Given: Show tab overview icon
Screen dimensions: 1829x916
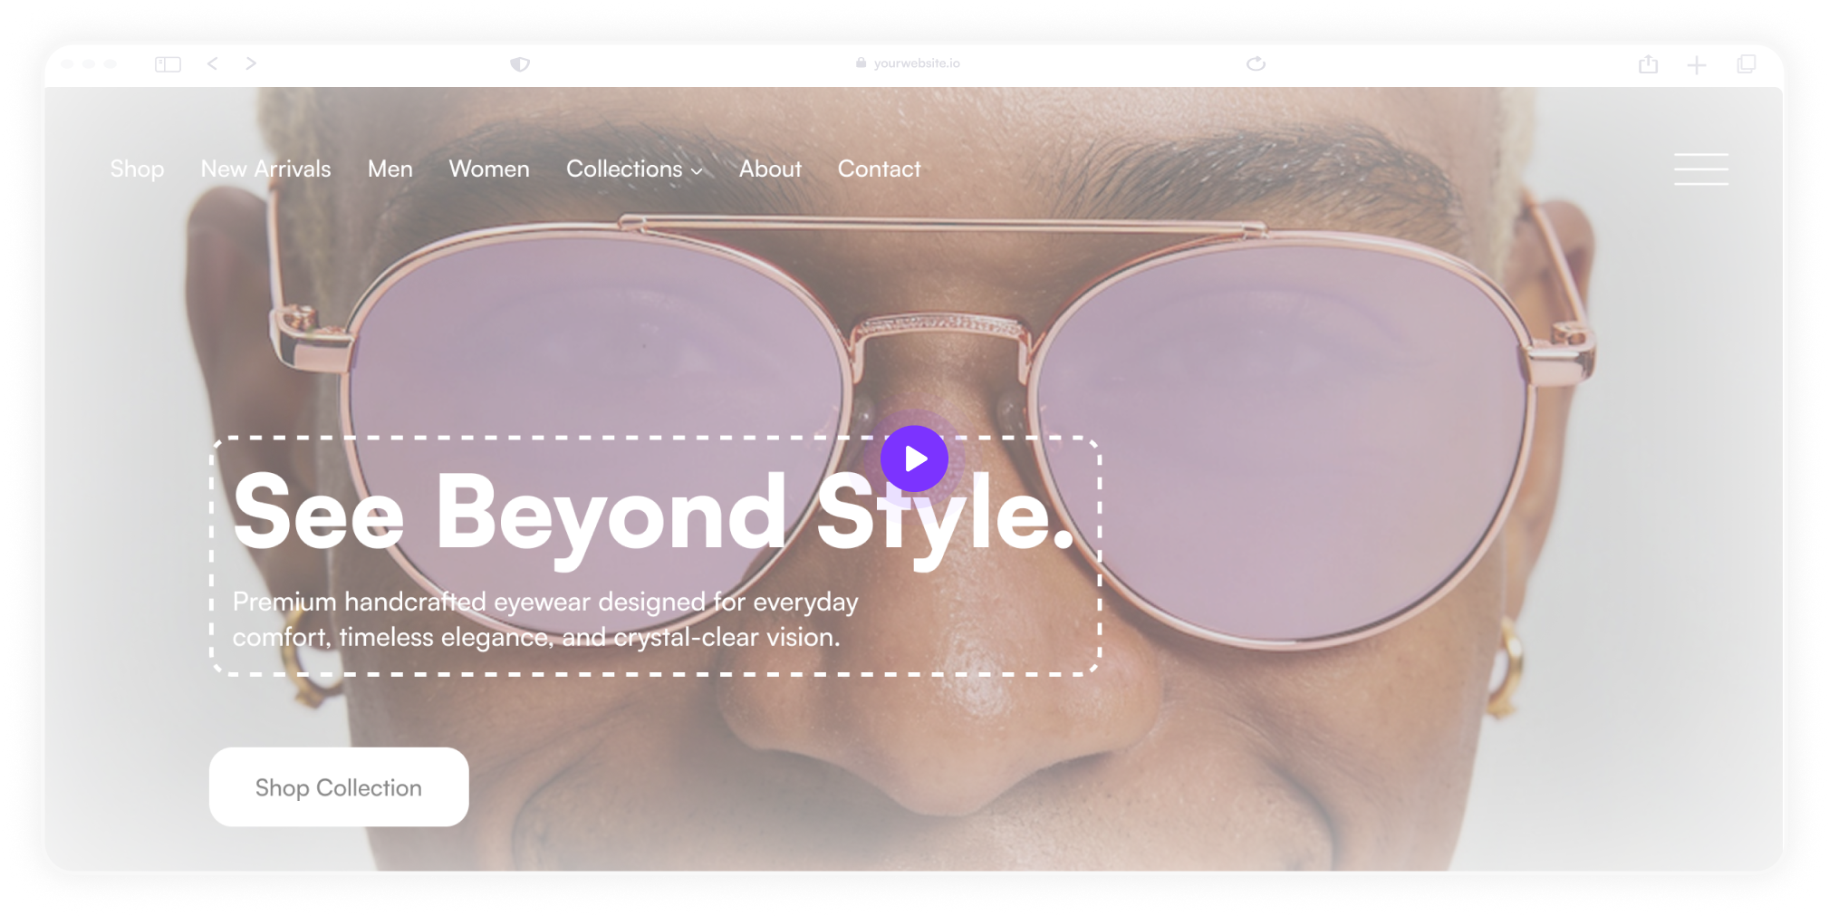Looking at the screenshot, I should tap(1746, 64).
